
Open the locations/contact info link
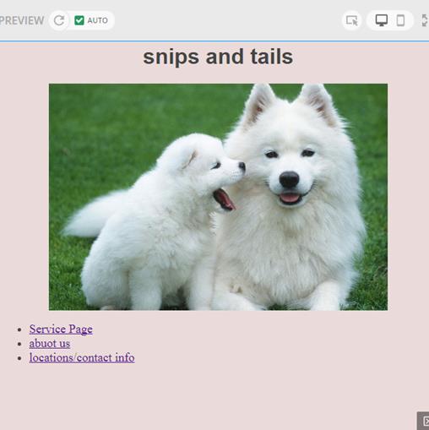point(82,357)
